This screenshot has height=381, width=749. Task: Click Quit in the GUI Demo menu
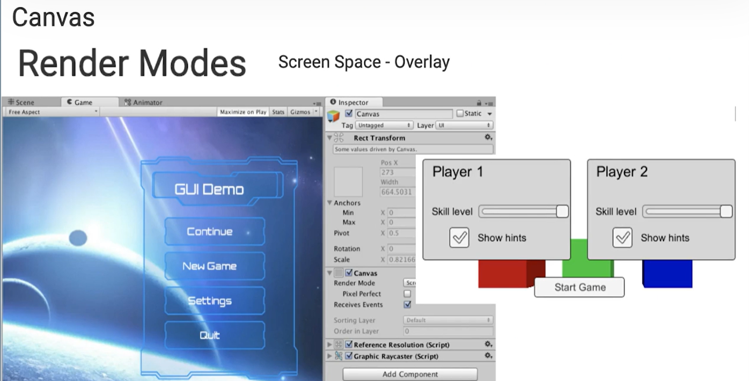click(214, 335)
